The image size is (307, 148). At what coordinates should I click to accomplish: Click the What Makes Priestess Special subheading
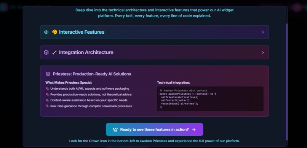point(69,83)
